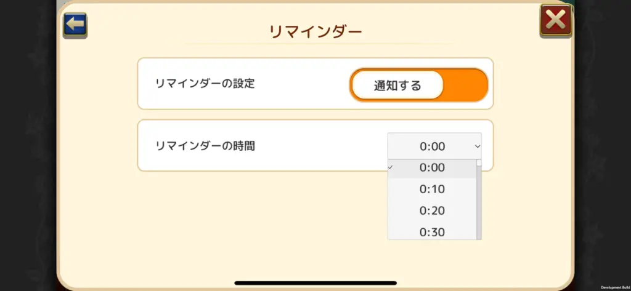Click the リマインダー title heading
Viewport: 631px width, 291px height.
point(315,32)
